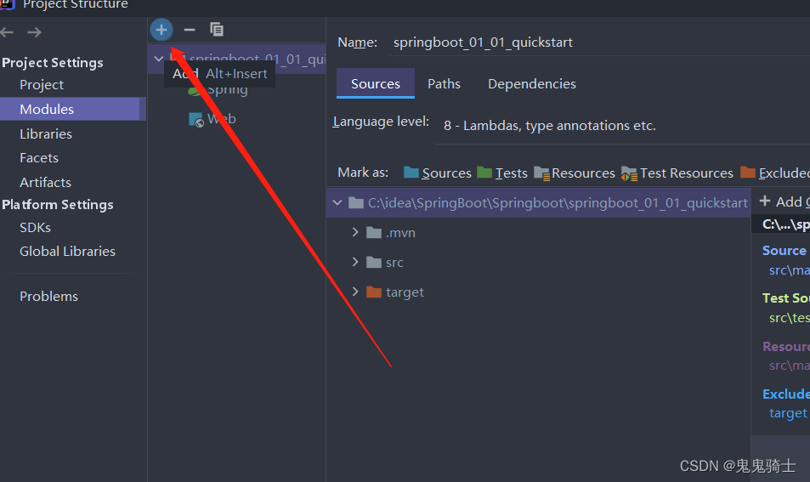Viewport: 810px width, 482px height.
Task: Click the module Name input field
Action: [x=599, y=43]
